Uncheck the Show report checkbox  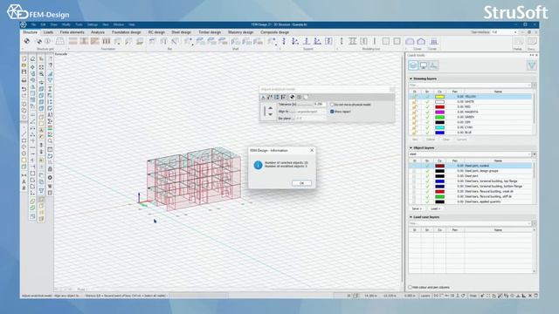[x=332, y=112]
